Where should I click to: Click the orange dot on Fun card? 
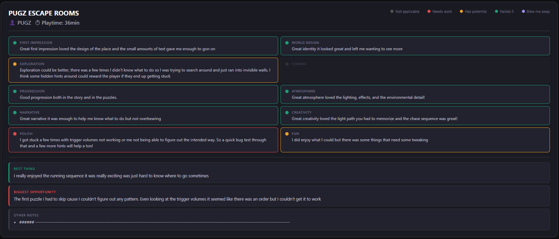click(x=287, y=134)
